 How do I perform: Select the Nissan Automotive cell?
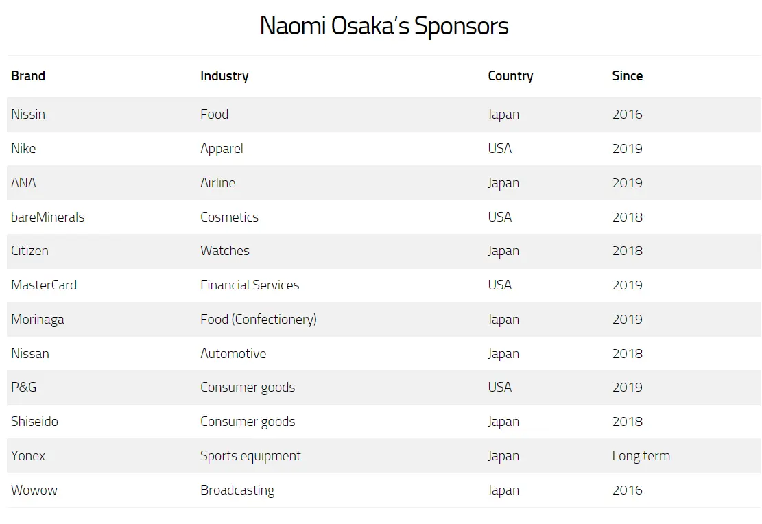click(233, 353)
